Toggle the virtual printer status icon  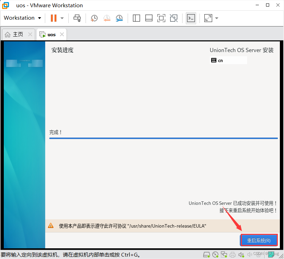tap(233, 255)
